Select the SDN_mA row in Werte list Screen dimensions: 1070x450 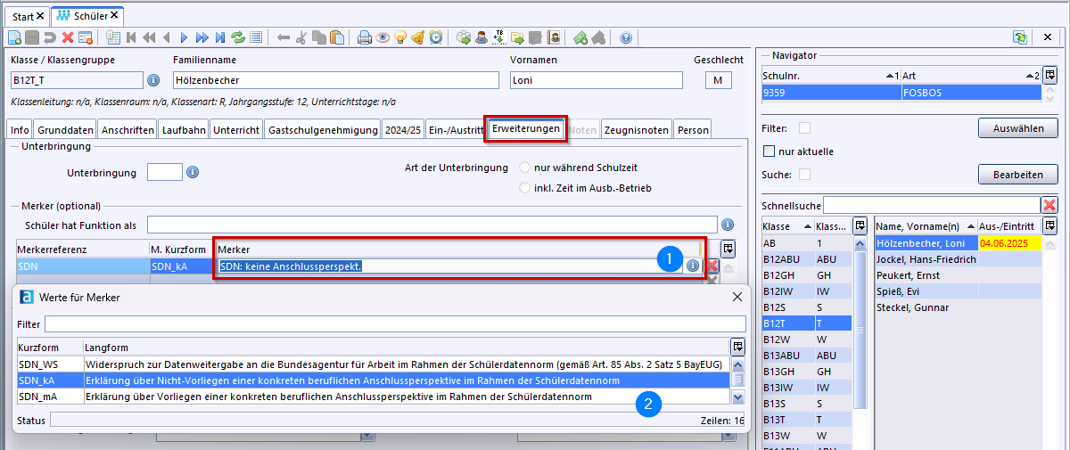(373, 397)
